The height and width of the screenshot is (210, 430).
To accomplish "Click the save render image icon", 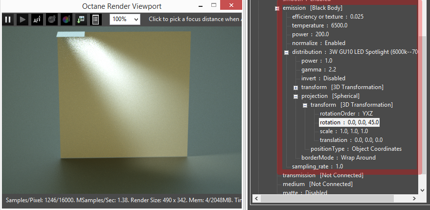I will (x=81, y=20).
